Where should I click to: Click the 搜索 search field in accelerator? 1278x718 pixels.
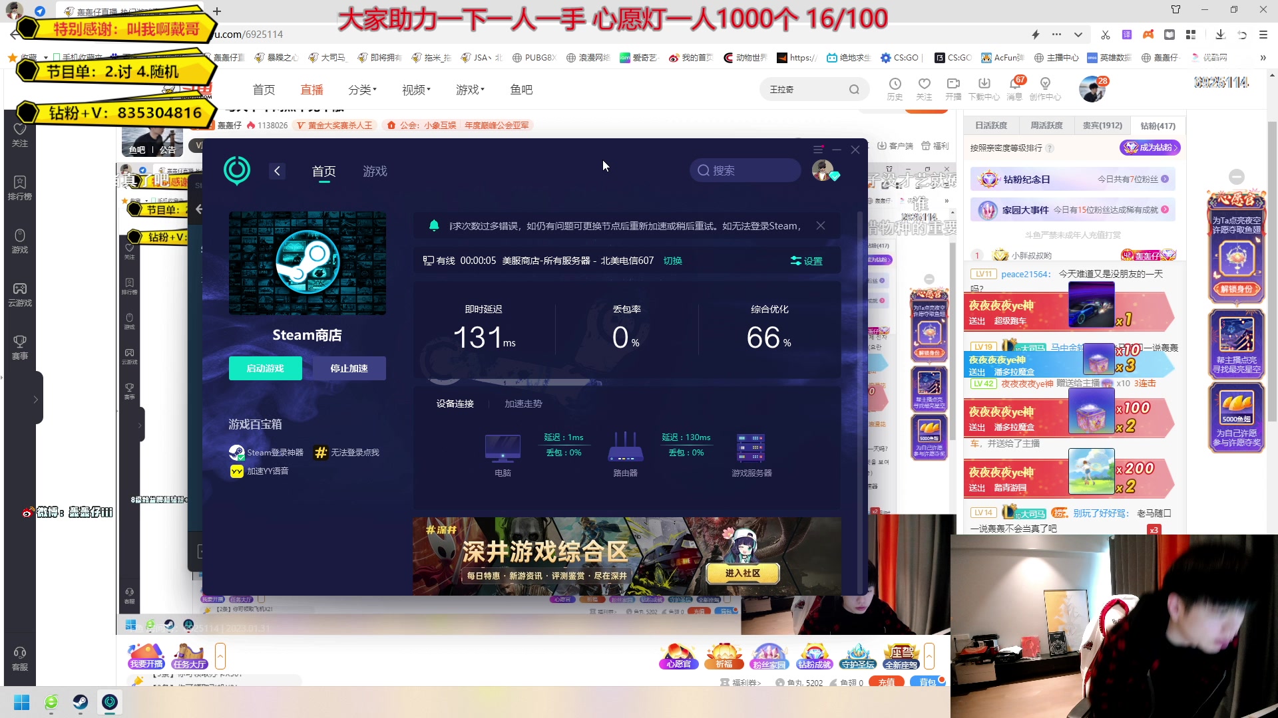tap(745, 171)
